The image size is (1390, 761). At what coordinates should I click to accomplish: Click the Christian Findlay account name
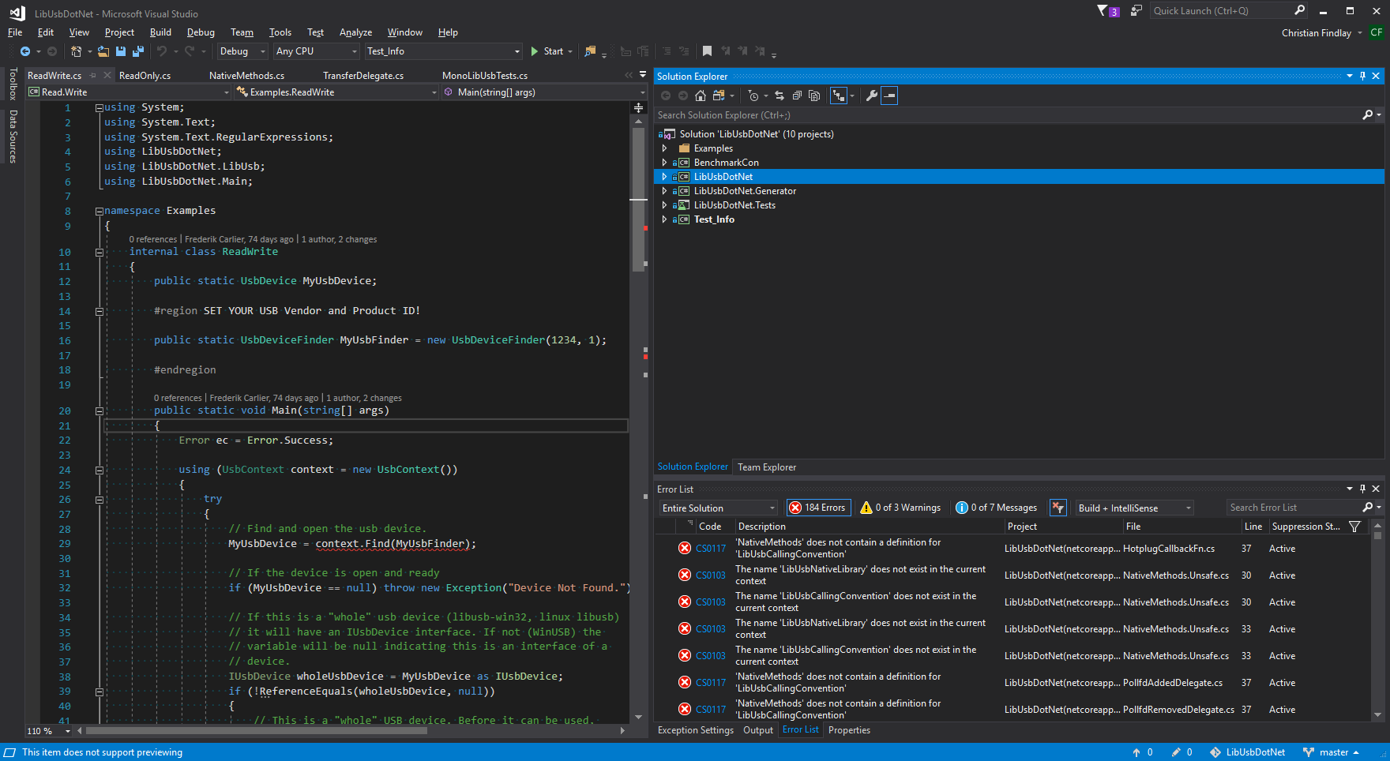point(1316,33)
